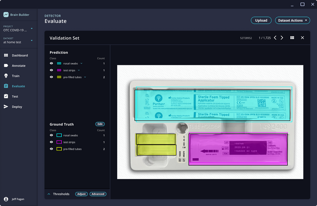Click the Deploy arrow icon in sidebar

6,107
